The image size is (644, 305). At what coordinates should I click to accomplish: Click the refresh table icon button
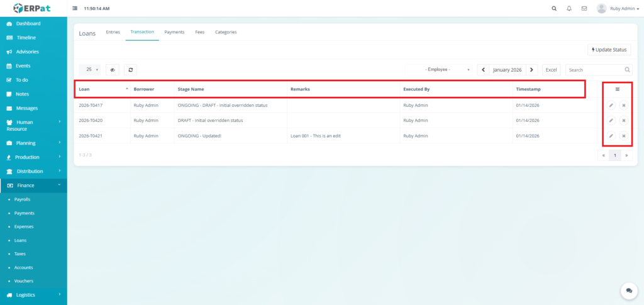[x=130, y=70]
